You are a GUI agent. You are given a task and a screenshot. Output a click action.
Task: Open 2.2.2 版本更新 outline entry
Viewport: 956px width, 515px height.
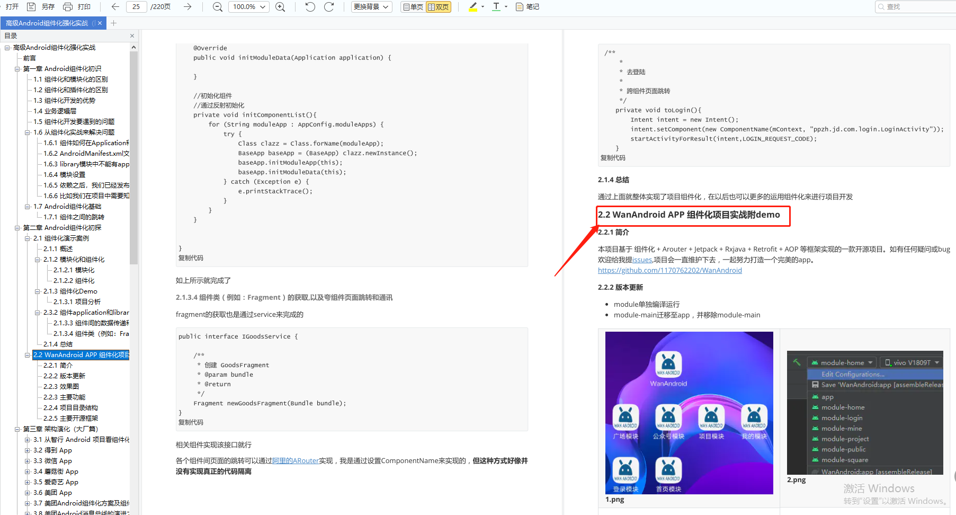[64, 376]
